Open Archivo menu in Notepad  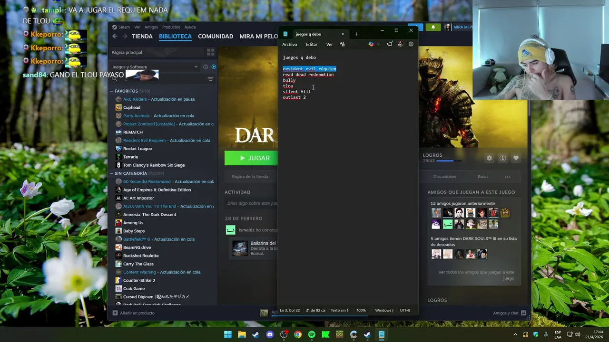[289, 44]
